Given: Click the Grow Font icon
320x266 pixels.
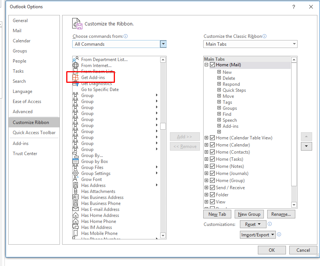Looking at the screenshot, I should (x=76, y=179).
